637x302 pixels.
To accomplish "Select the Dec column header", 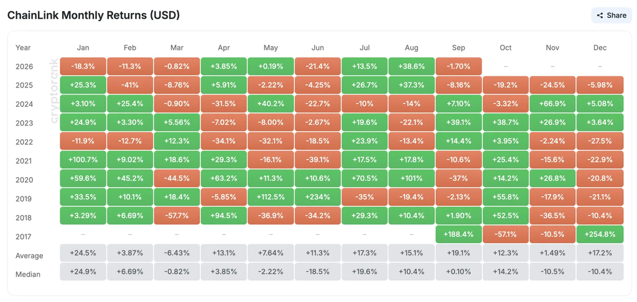I will tap(600, 47).
